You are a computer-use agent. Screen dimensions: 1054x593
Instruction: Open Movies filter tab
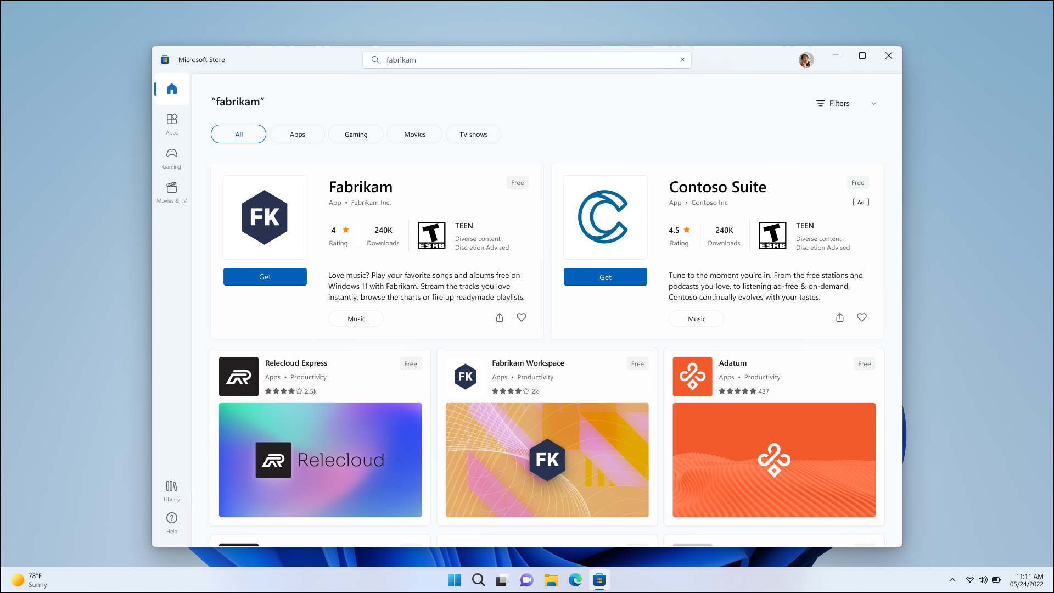click(415, 134)
